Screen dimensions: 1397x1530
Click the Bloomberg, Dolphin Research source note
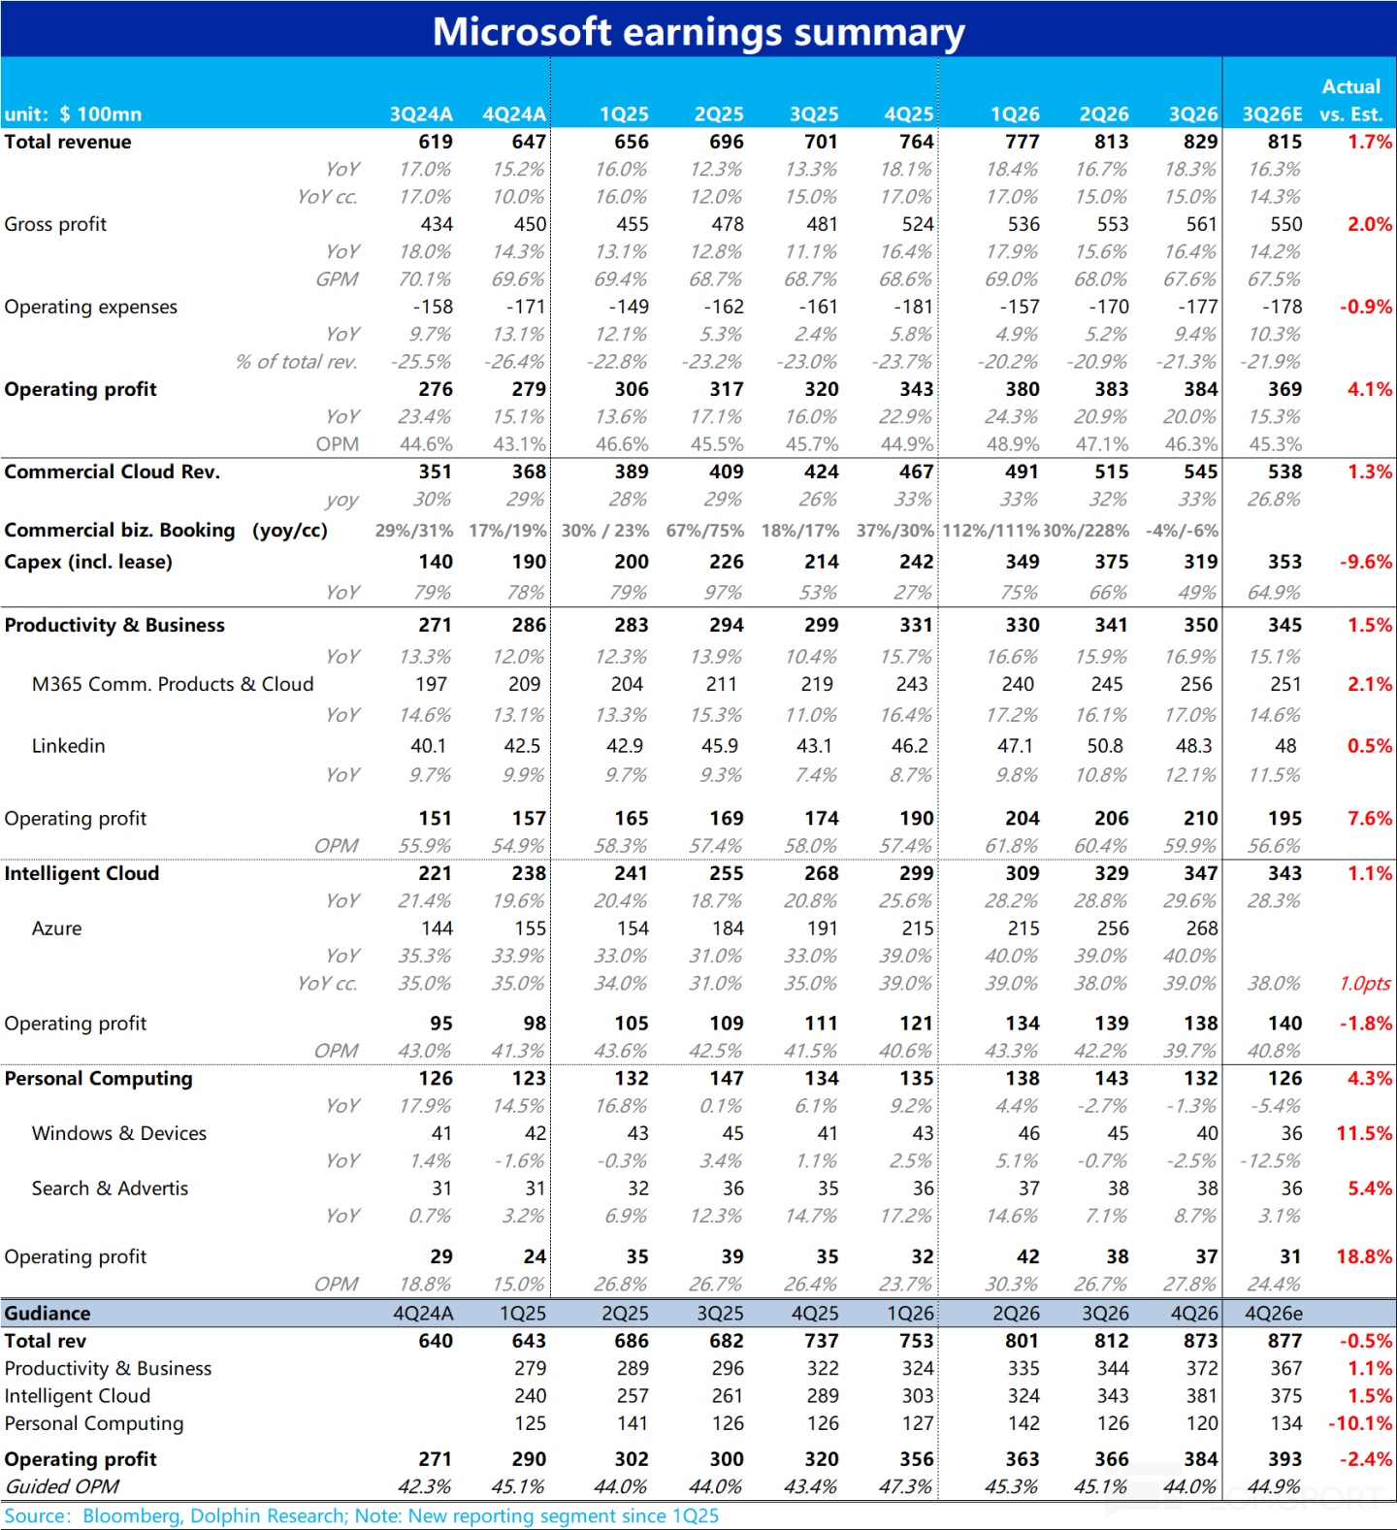pyautogui.click(x=361, y=1515)
